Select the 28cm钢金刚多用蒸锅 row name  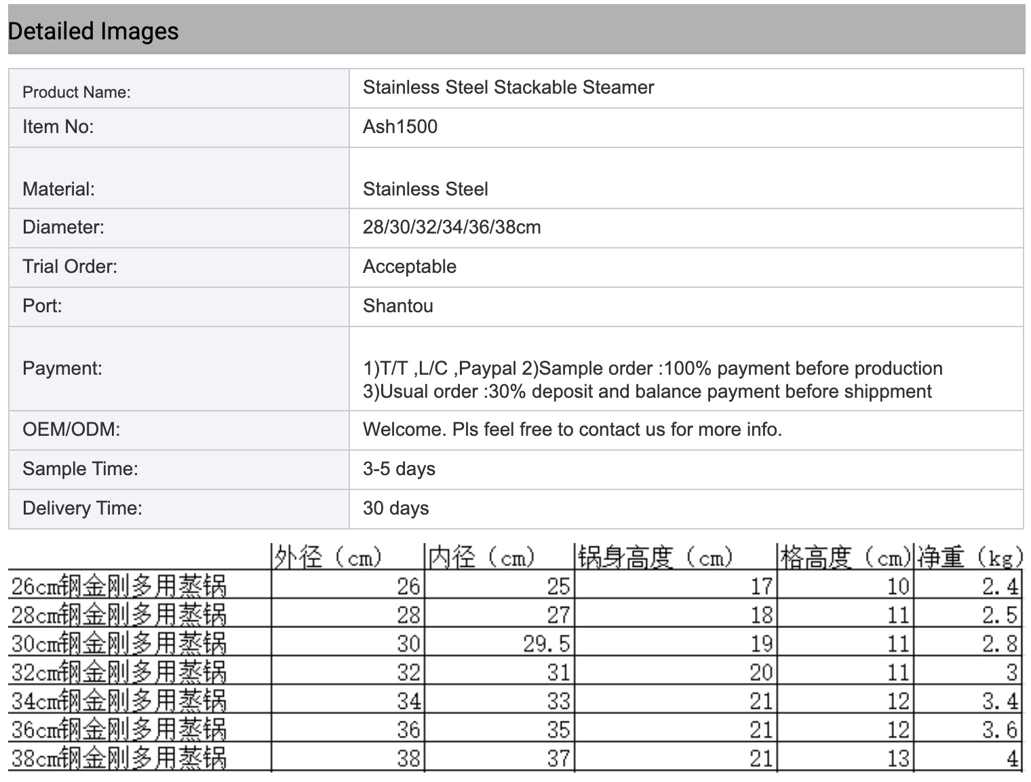pos(119,614)
